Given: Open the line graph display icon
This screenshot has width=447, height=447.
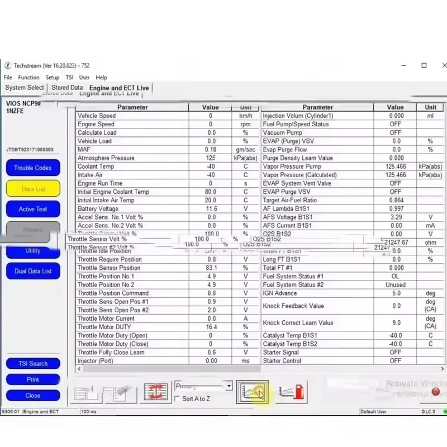Looking at the screenshot, I should click(253, 392).
